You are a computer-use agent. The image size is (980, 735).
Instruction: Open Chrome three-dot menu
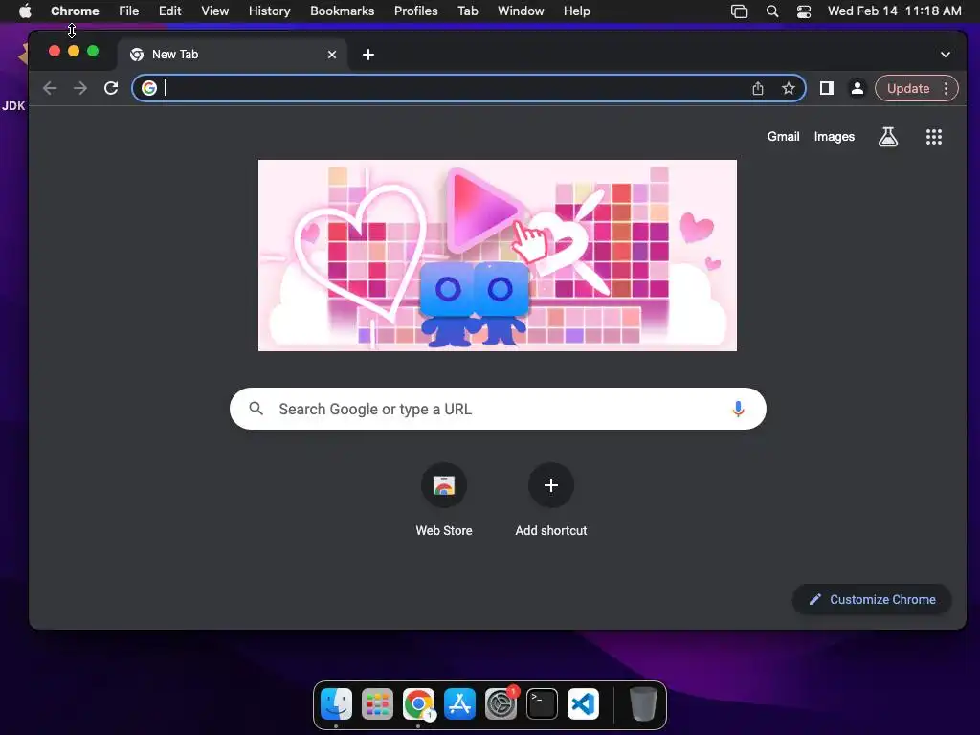point(946,88)
